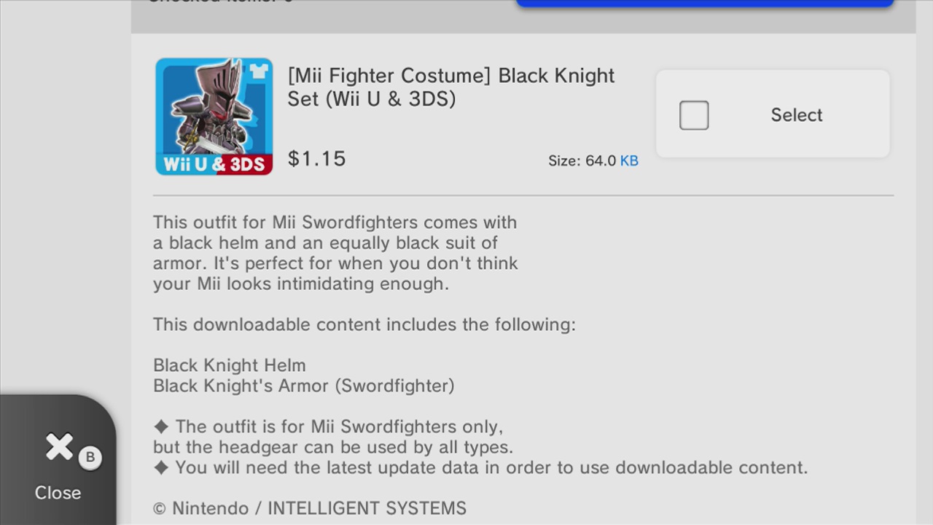Click the Close label text

point(58,493)
